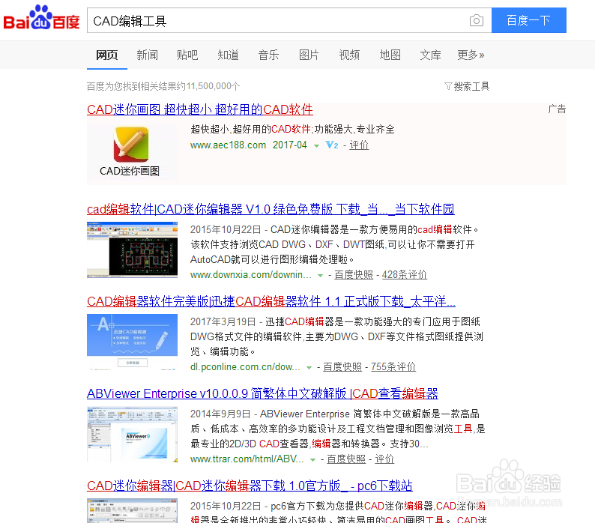
Task: Expand dropdown arrow next to www.downxia.com
Action: (x=320, y=276)
